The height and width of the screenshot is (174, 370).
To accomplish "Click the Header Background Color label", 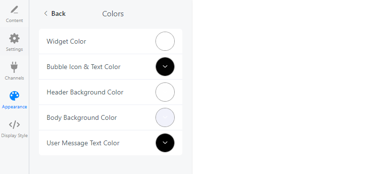I will pos(85,92).
